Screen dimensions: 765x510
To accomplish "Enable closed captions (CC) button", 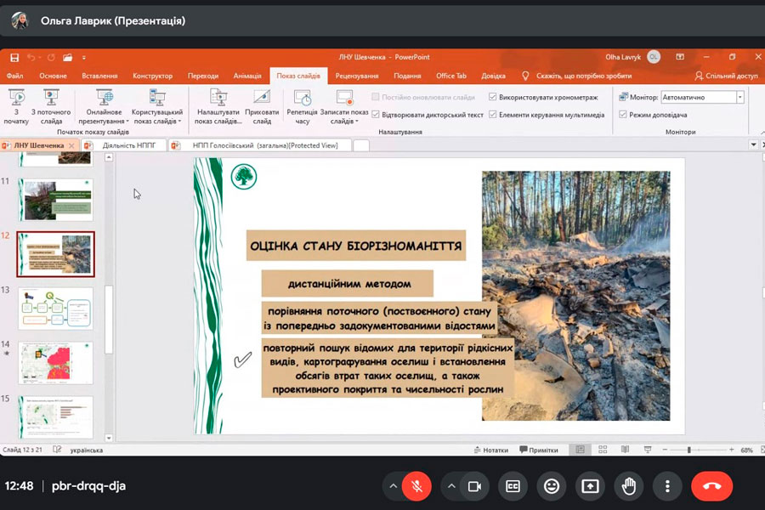I will [513, 486].
